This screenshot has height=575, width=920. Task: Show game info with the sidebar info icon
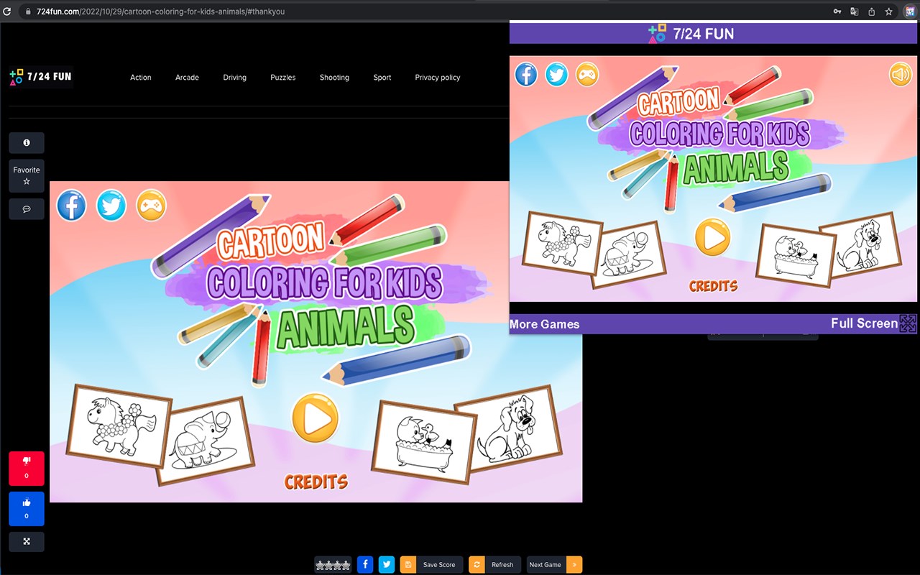27,143
